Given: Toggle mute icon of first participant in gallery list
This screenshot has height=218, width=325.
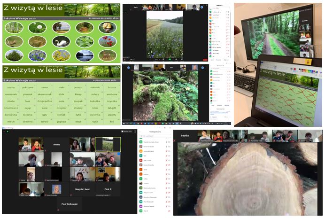Looking at the screenshot, I should [167, 141].
